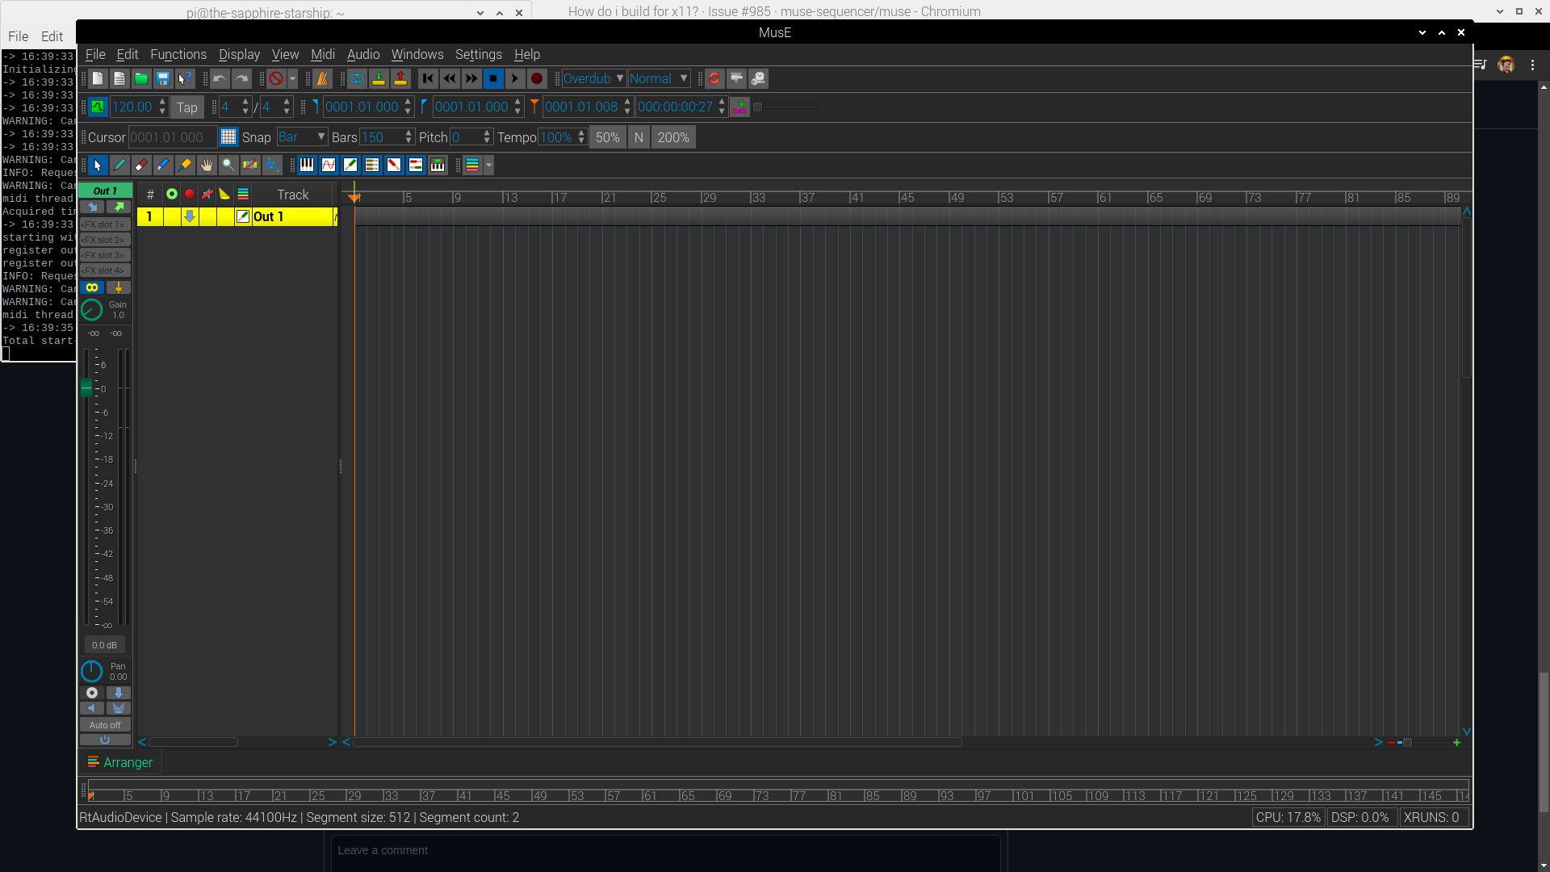Select the Pencil drawing tool
The height and width of the screenshot is (872, 1550).
pyautogui.click(x=119, y=166)
